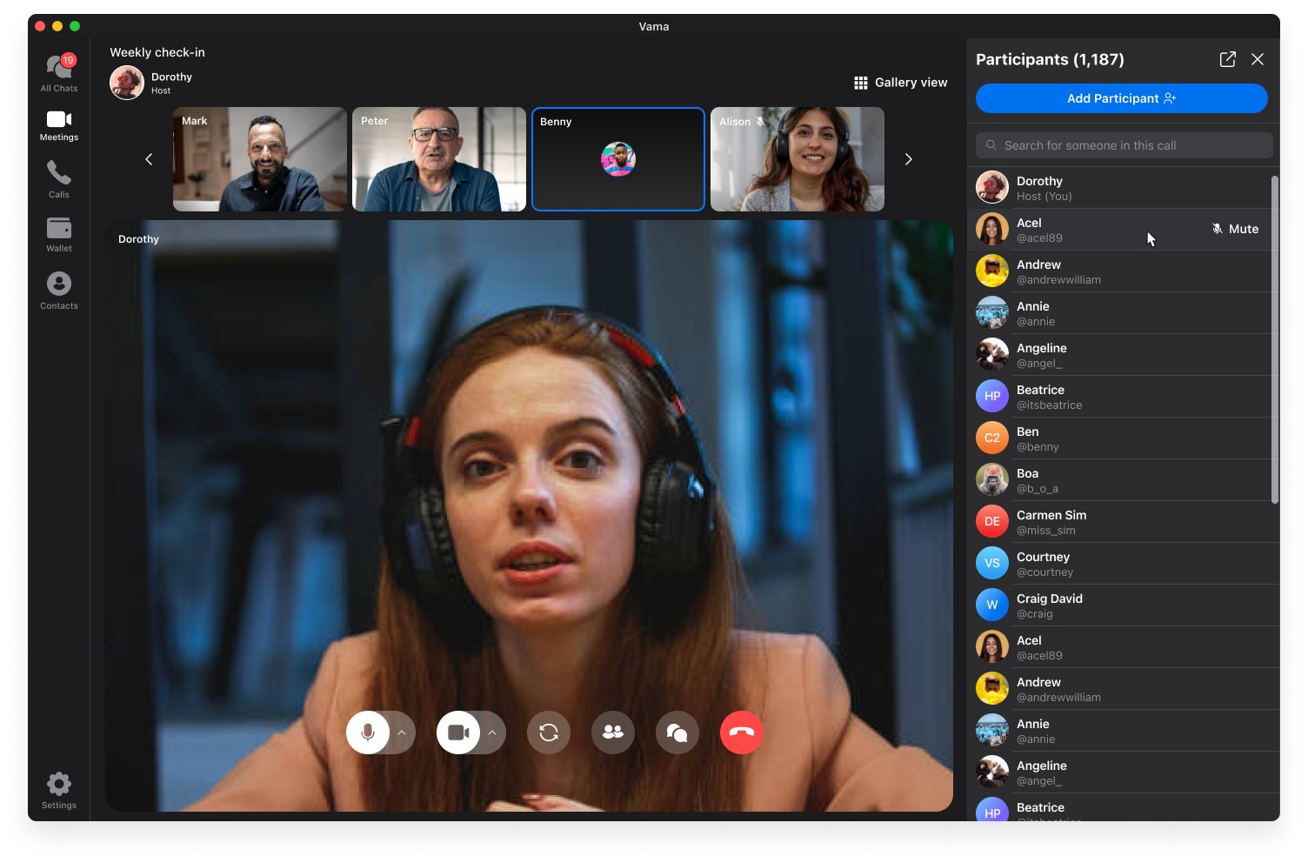
Task: Open the in-call chat icon
Action: [677, 733]
